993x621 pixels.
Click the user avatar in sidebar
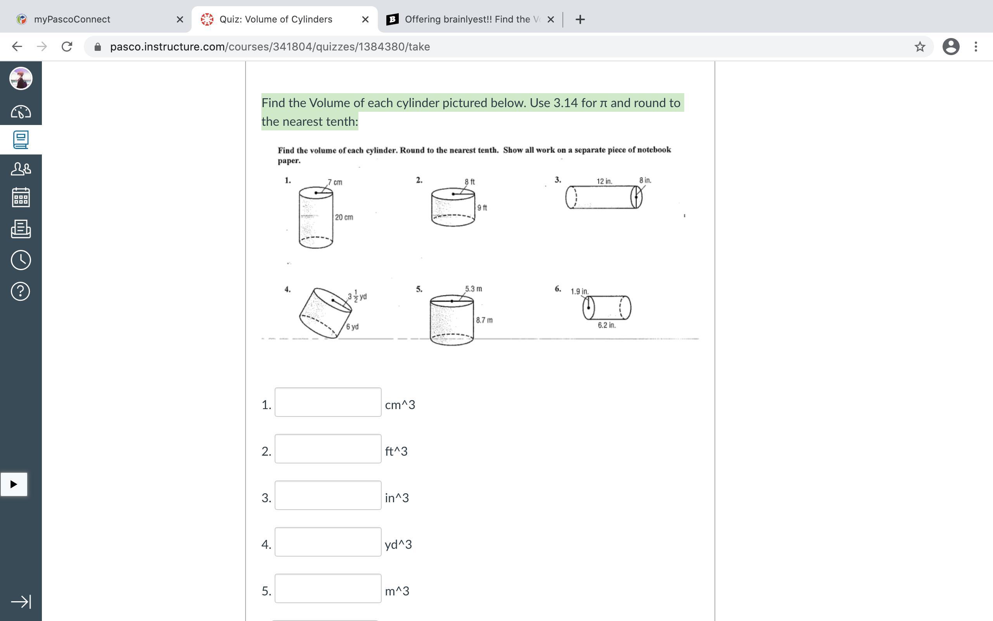point(21,78)
